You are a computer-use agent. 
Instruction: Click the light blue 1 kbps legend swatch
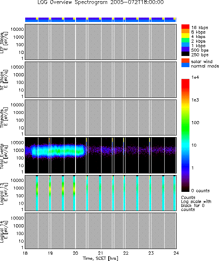185,45
